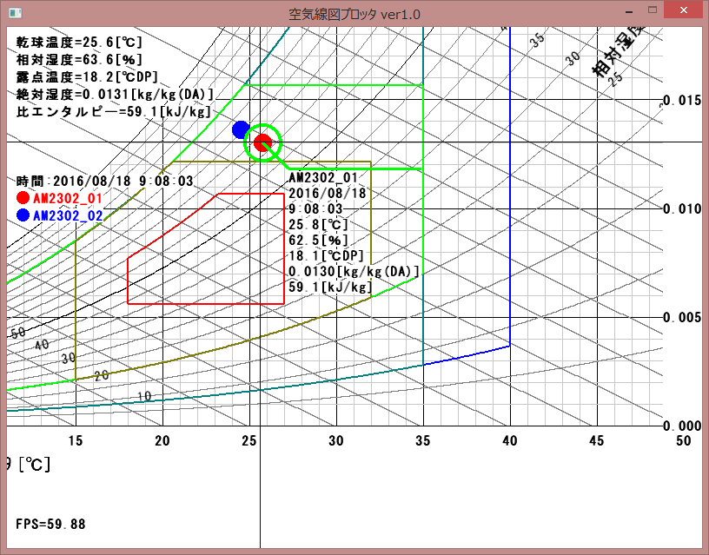Maximize the plotter window

click(651, 10)
